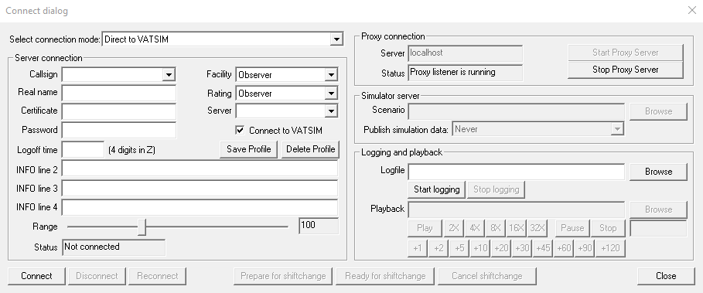This screenshot has height=293, width=703.
Task: Set playback speed to 16X
Action: click(x=516, y=228)
